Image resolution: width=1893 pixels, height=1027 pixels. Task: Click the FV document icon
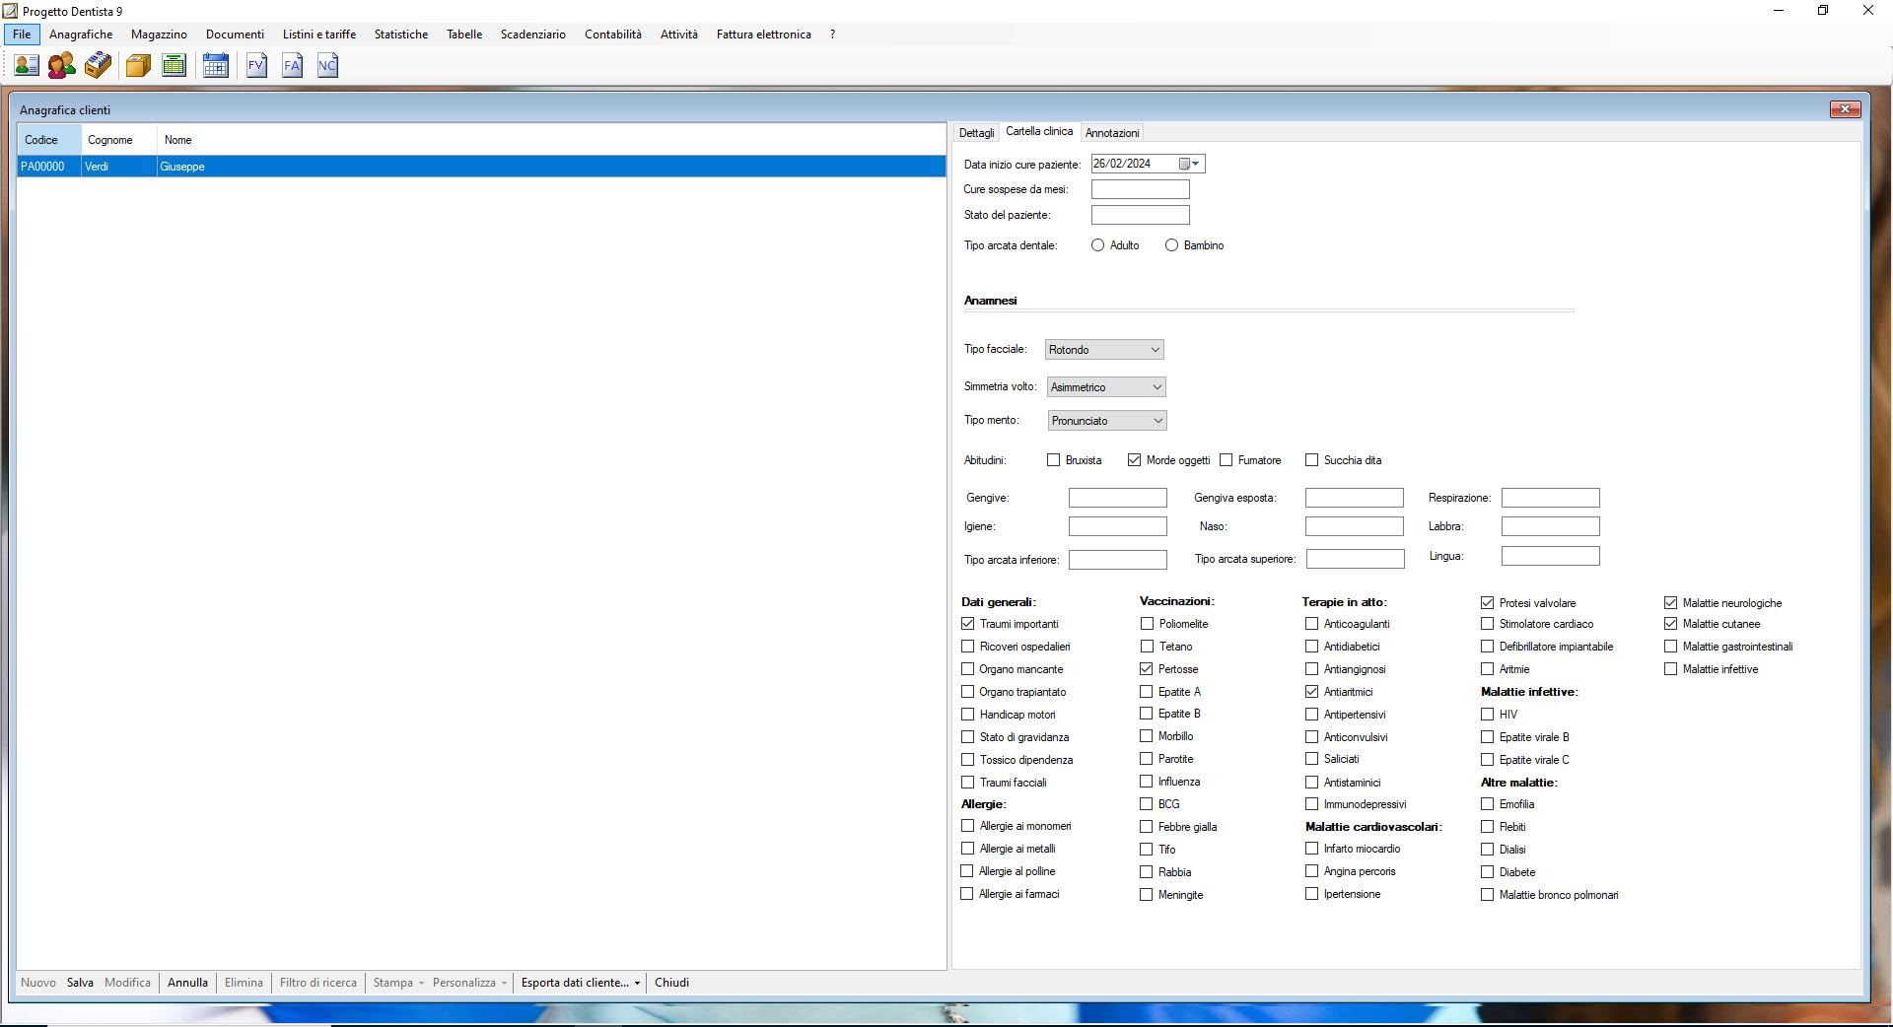click(x=256, y=66)
